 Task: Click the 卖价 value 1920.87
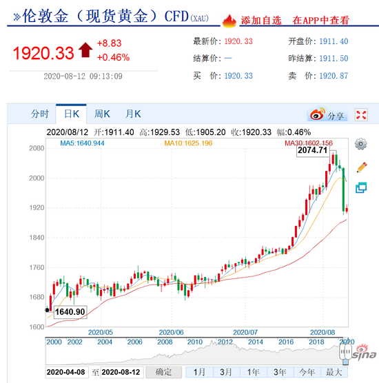point(334,76)
